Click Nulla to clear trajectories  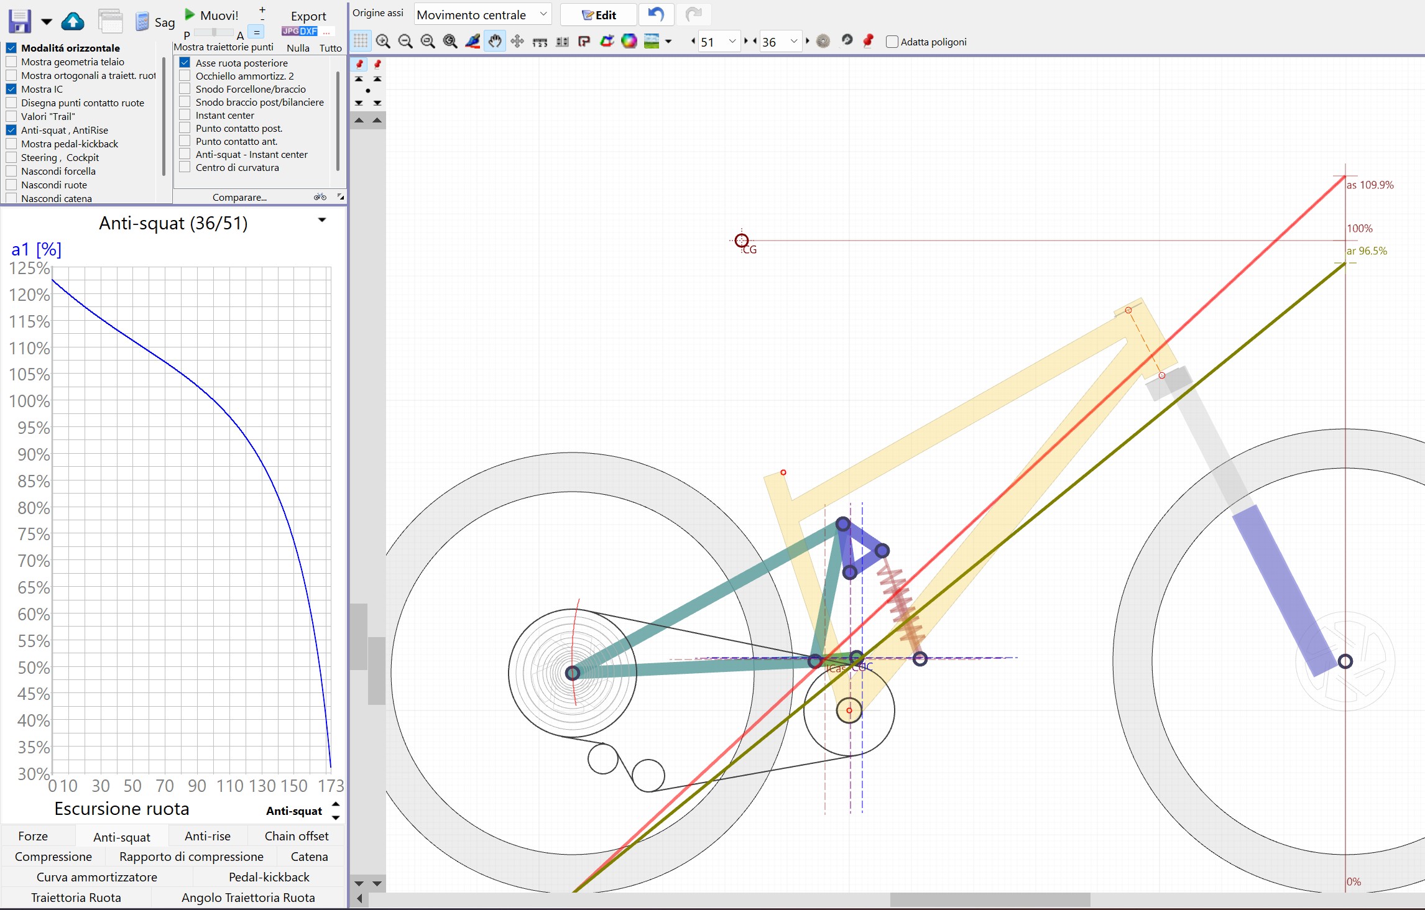[x=298, y=48]
